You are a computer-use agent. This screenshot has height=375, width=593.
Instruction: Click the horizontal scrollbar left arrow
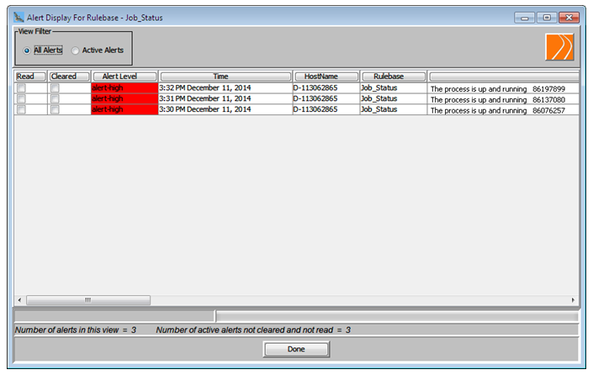click(19, 300)
